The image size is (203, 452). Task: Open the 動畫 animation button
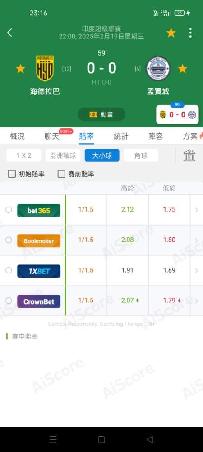101,114
